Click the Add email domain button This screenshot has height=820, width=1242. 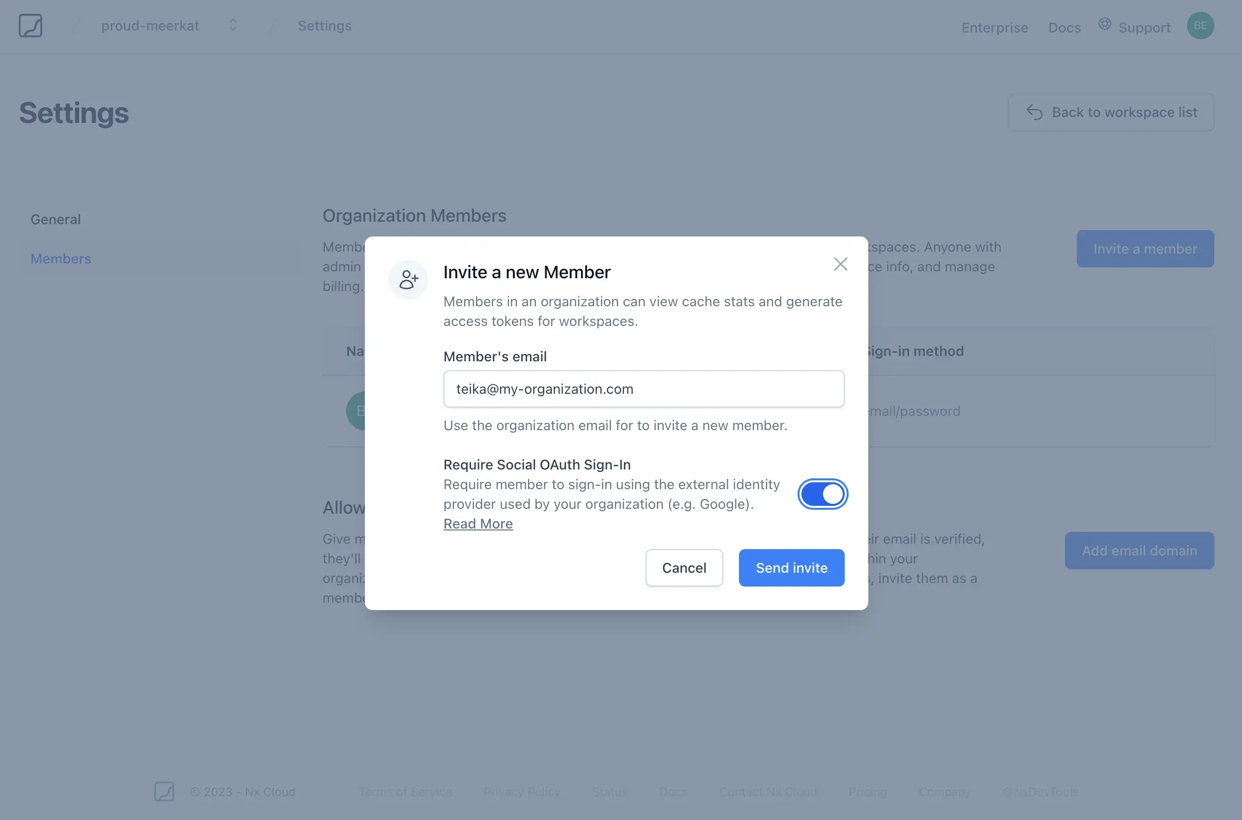1140,550
